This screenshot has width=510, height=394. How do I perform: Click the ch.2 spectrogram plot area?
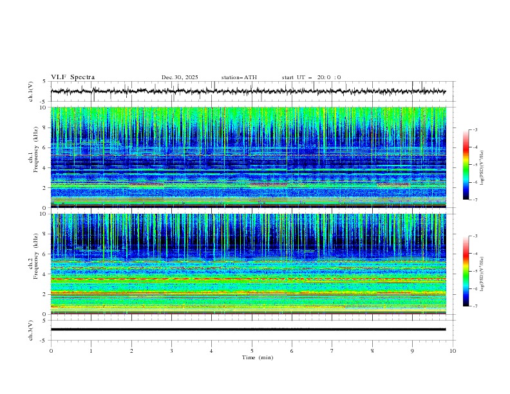249,264
